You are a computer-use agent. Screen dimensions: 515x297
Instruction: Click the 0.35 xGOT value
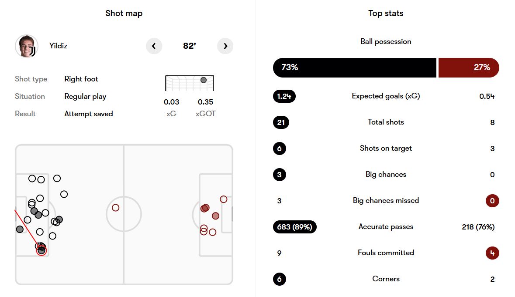pos(205,102)
